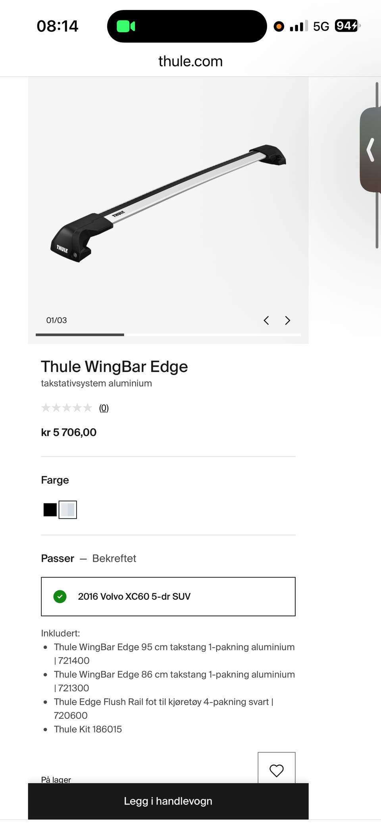Tap the 08:14 clock in status bar
The image size is (381, 826).
coord(58,26)
